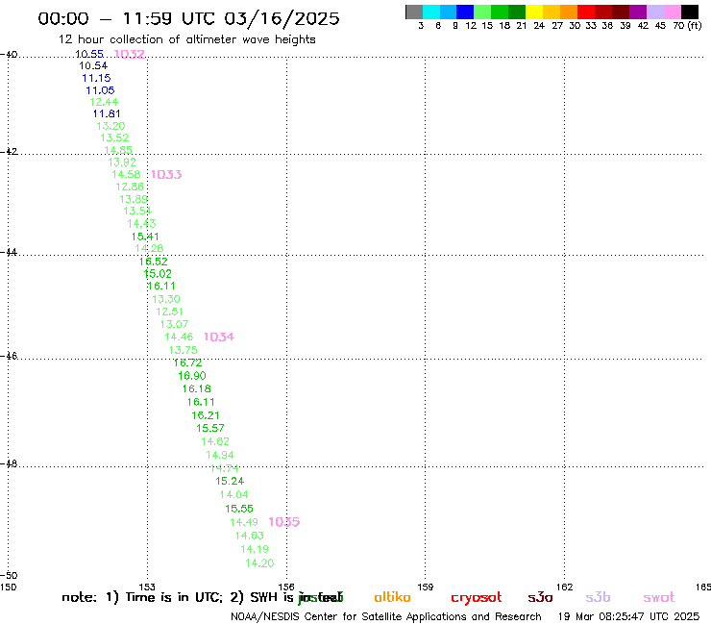
Task: Click the '12 hour collection of altimeter wave heights' subtitle
Action: coord(186,39)
